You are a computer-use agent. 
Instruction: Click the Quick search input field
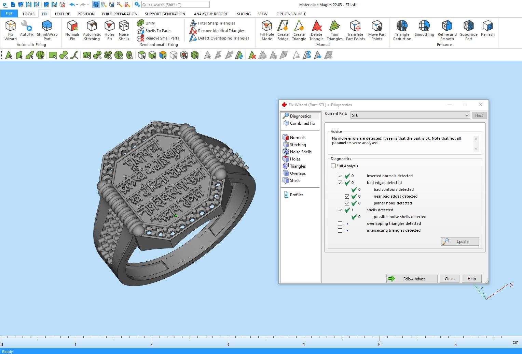click(175, 5)
